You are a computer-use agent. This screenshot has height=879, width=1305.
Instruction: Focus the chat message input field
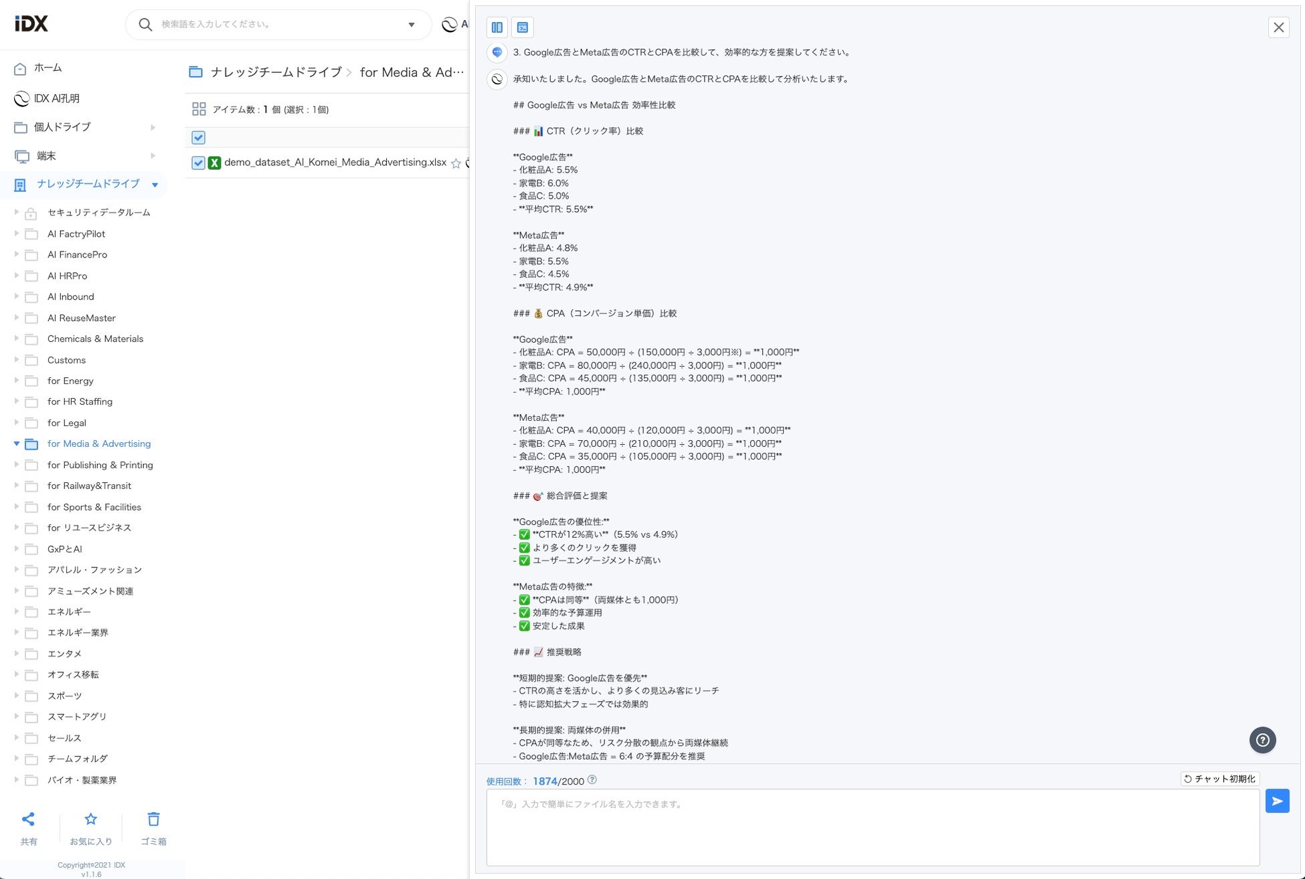[872, 827]
